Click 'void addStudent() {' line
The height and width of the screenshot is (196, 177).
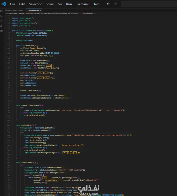point(26,125)
